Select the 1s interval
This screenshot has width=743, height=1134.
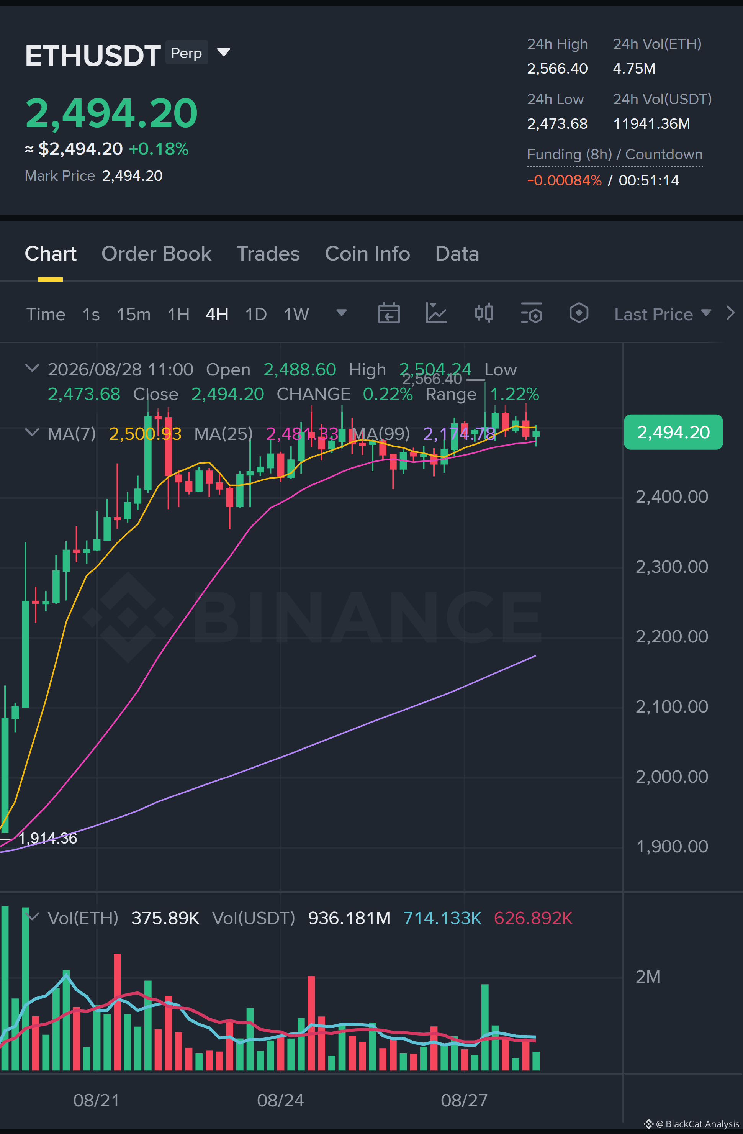tap(91, 314)
